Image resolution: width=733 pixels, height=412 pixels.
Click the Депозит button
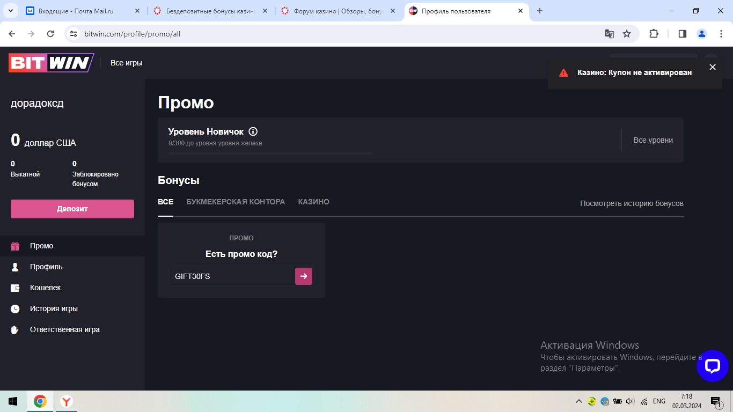click(x=72, y=209)
